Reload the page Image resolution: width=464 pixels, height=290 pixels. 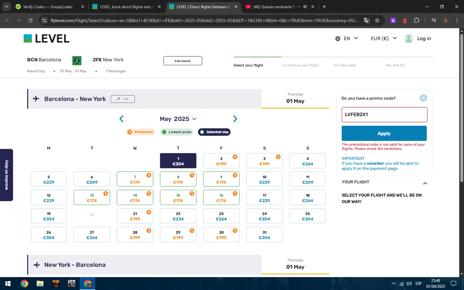coord(30,20)
